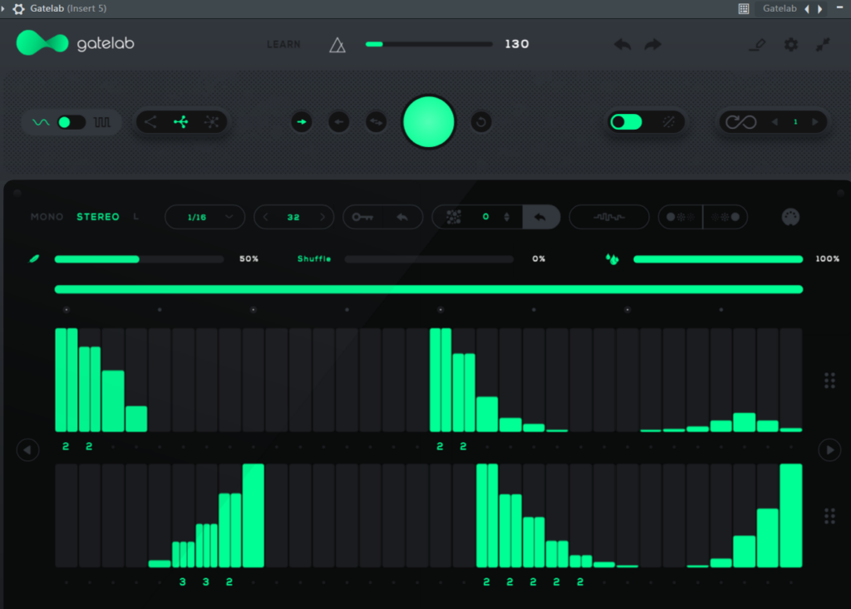Open the 1/16 rate dropdown

(204, 217)
